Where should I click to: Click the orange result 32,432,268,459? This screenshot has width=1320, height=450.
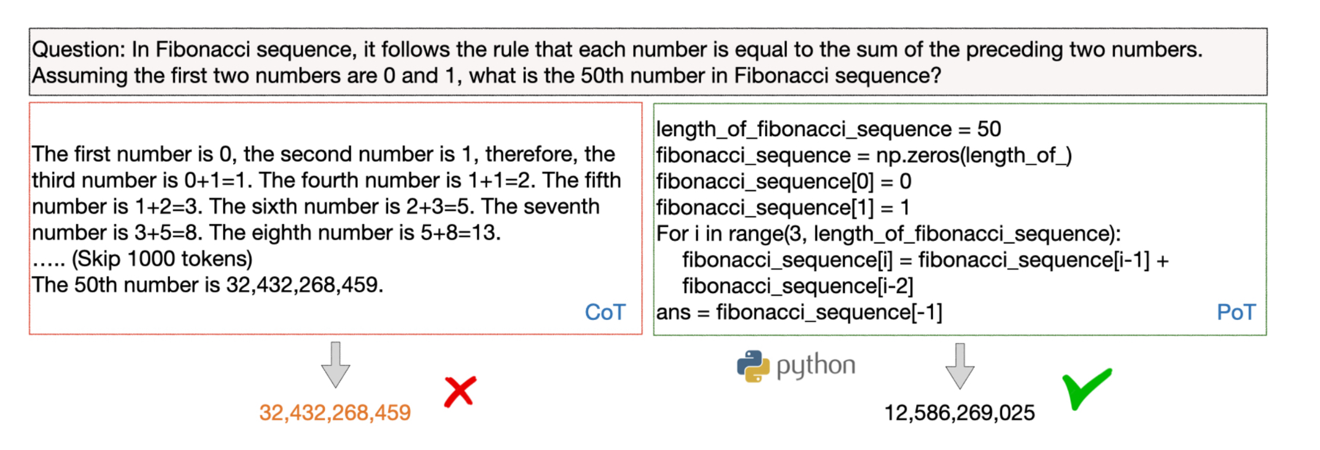pyautogui.click(x=335, y=413)
